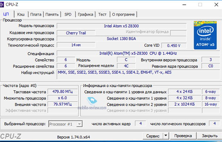The height and width of the screenshot is (142, 222).
Task: Minimize the CPU-Z window
Action: pos(184,5)
